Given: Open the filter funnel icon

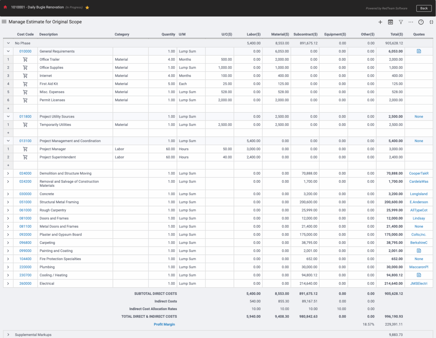Looking at the screenshot, I should coord(401,22).
